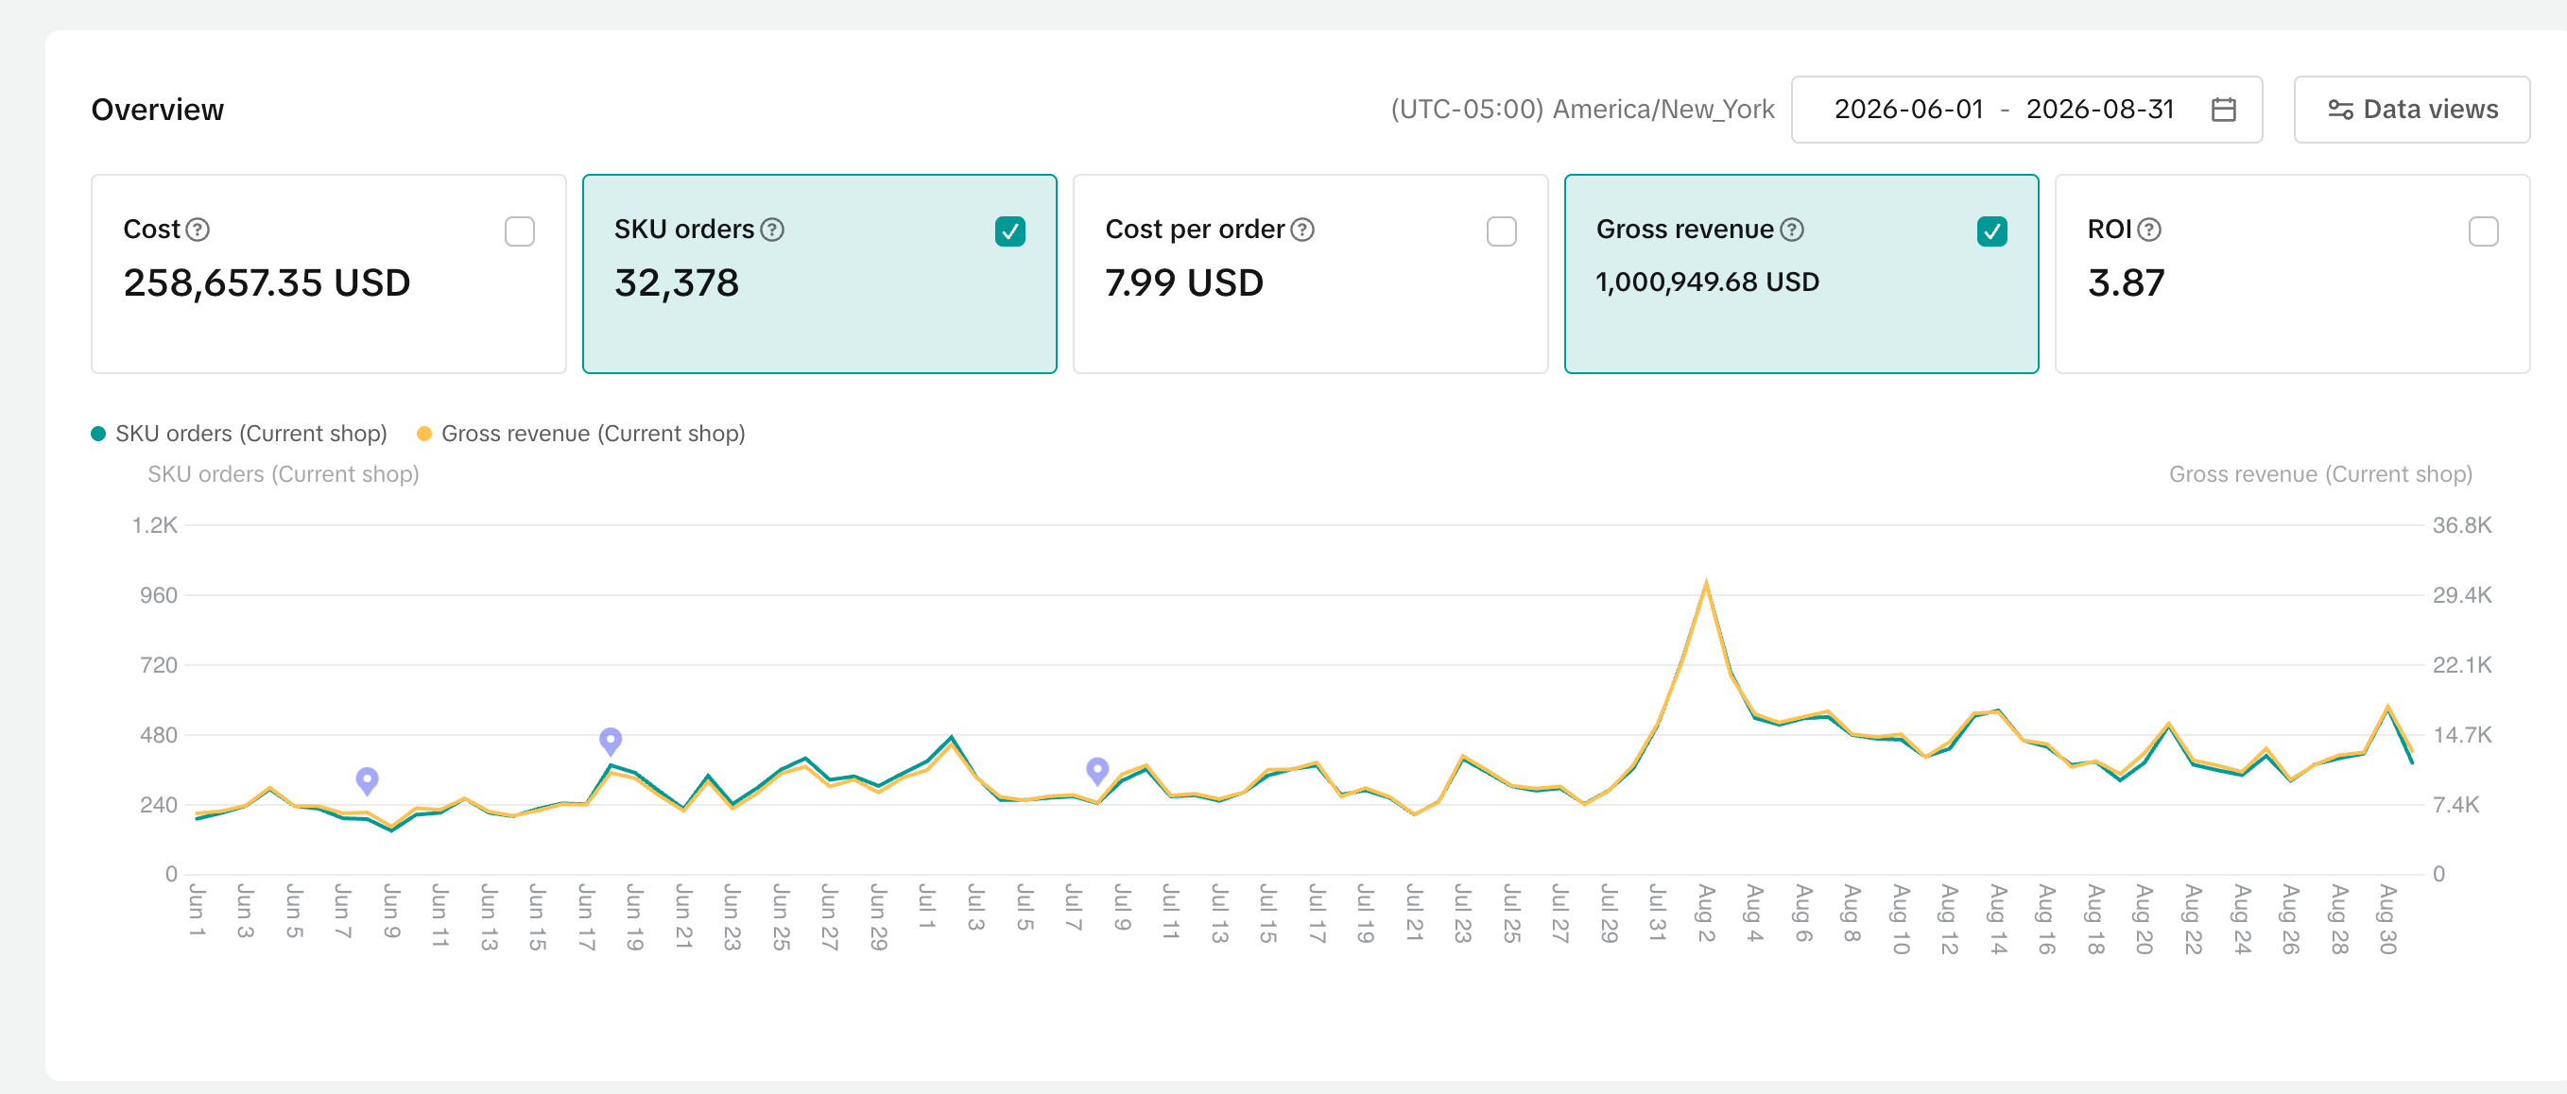Click the (UTC-05:00) America/New_York timezone label
This screenshot has width=2567, height=1094.
[1581, 110]
